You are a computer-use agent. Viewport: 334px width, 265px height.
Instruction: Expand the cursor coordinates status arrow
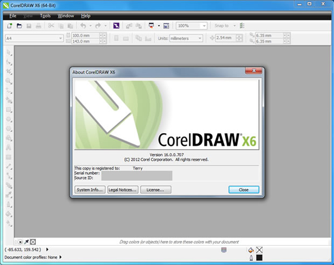pos(47,249)
